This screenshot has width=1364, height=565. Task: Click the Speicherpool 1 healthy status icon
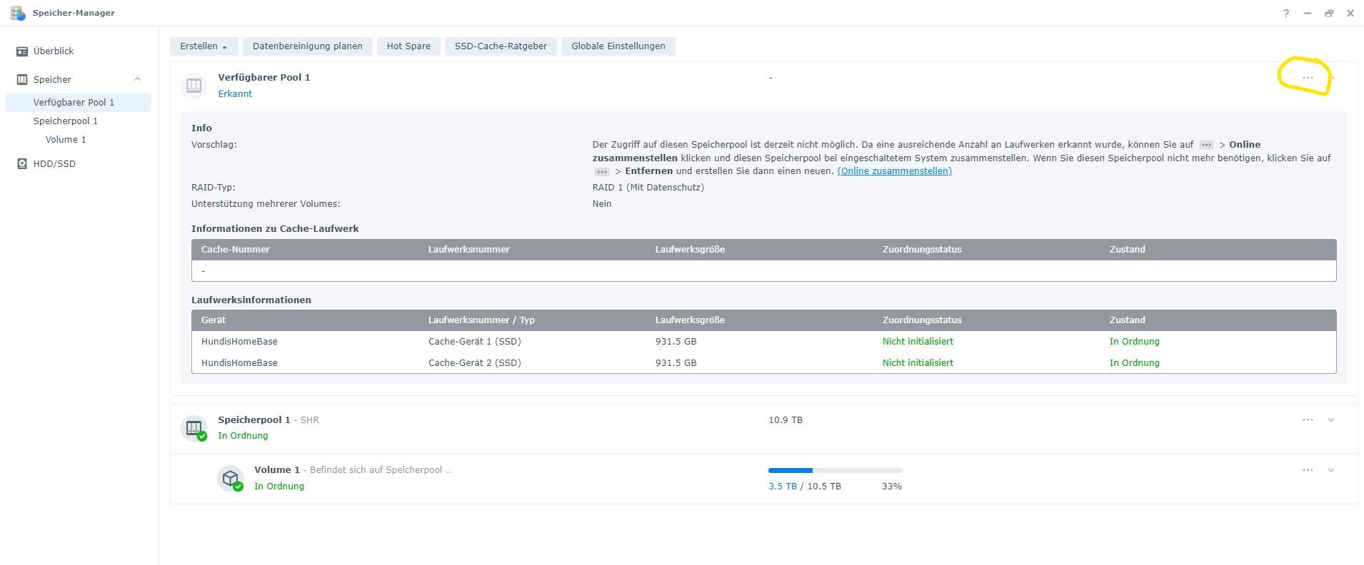point(202,436)
